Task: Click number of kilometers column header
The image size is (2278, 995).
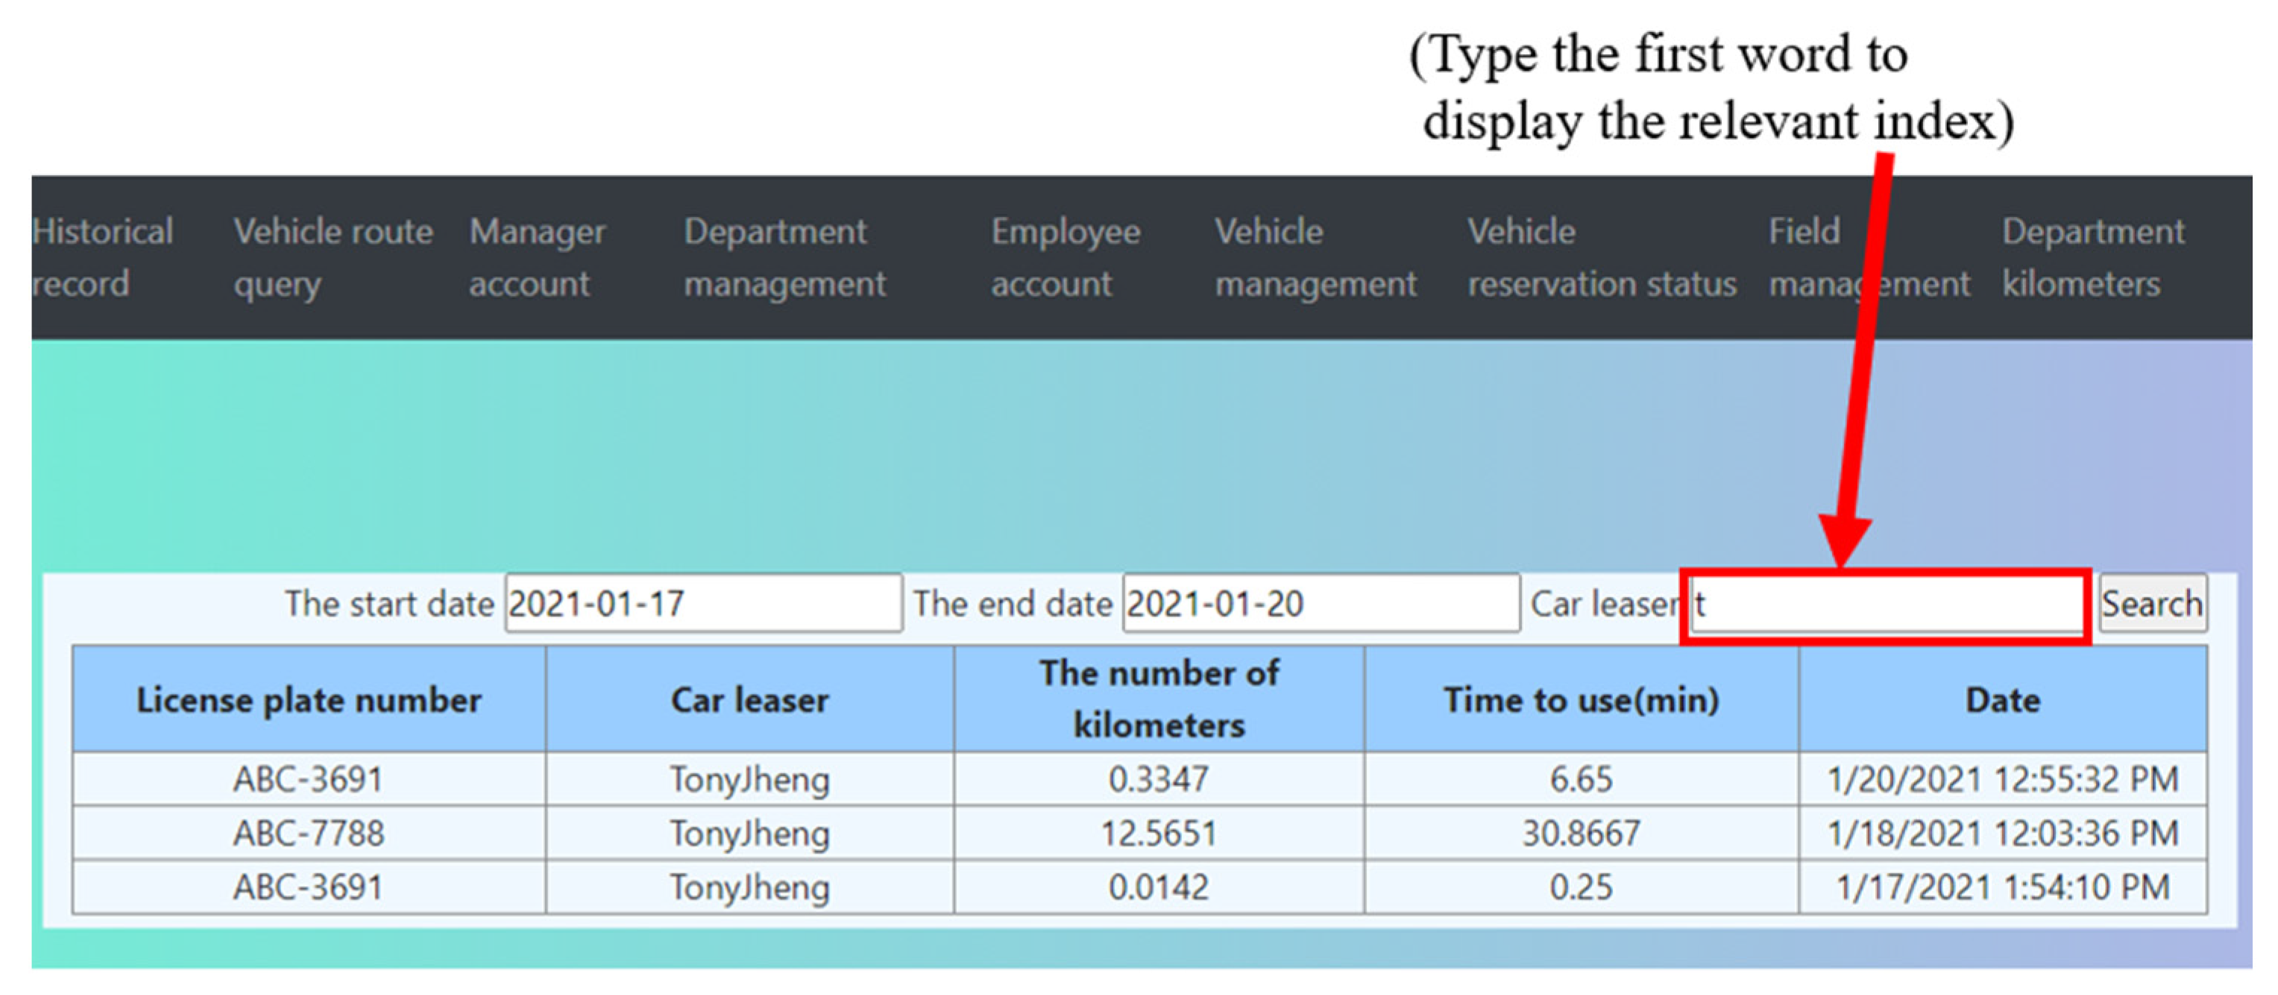Action: (x=1159, y=699)
